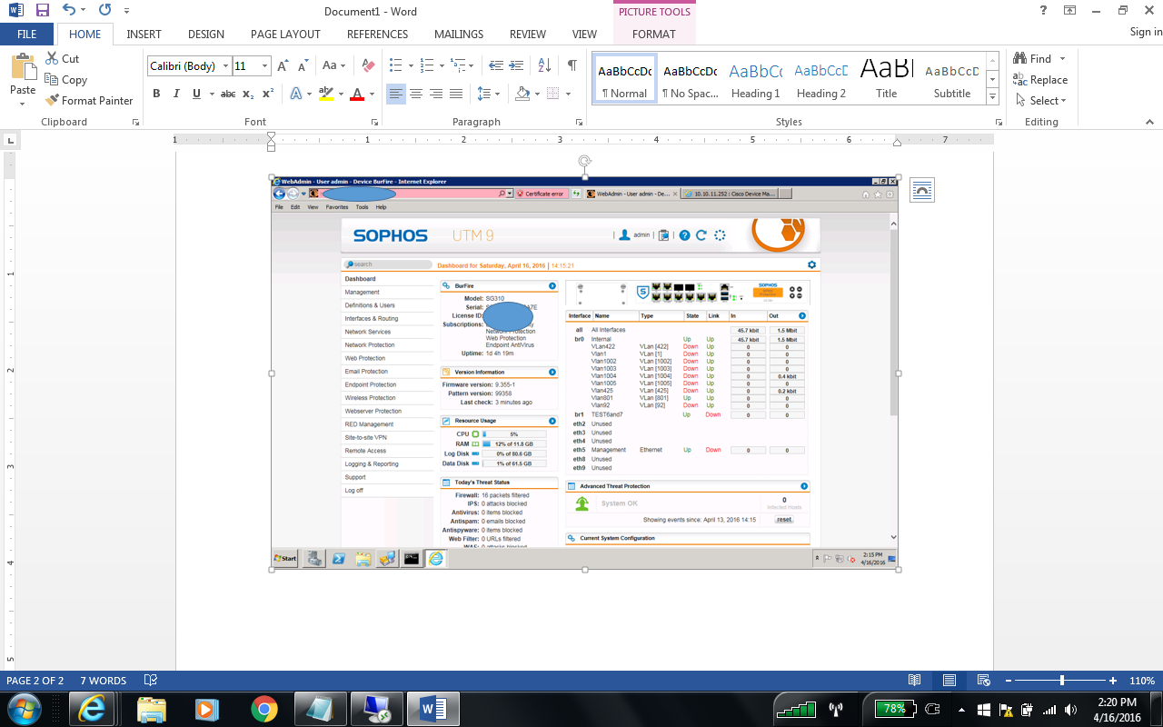Expand the Styles gallery More arrow
Image resolution: width=1163 pixels, height=727 pixels.
click(x=992, y=97)
